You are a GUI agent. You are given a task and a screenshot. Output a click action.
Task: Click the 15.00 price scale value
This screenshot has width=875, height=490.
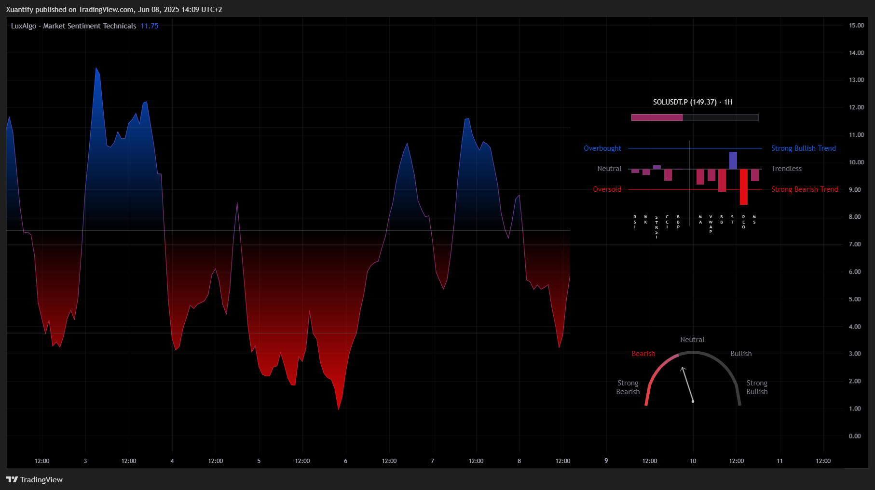click(x=857, y=26)
